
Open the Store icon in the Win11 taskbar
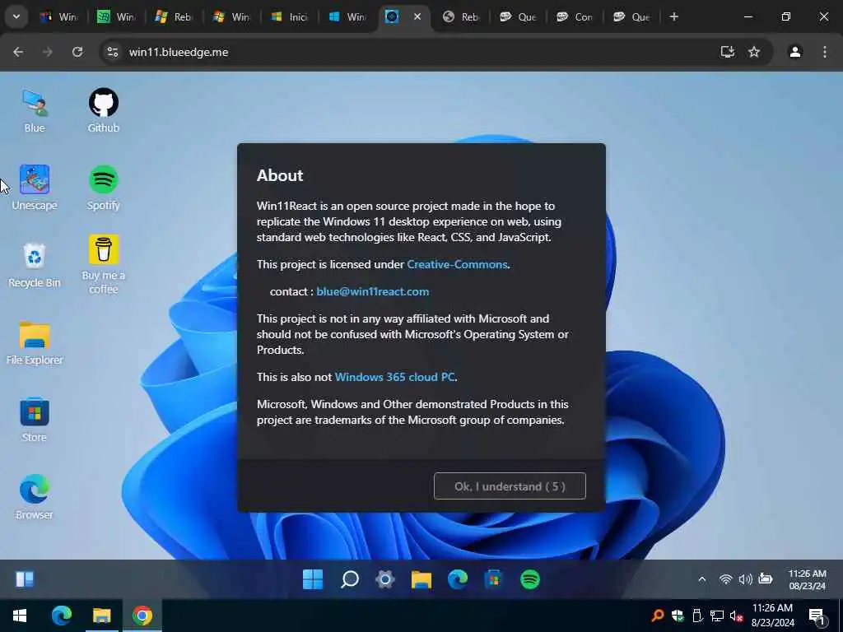point(494,579)
